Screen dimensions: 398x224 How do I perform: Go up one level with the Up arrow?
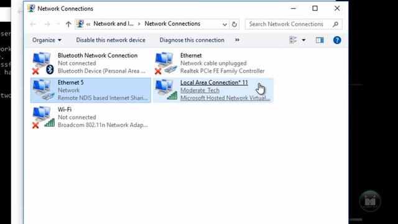(68, 24)
